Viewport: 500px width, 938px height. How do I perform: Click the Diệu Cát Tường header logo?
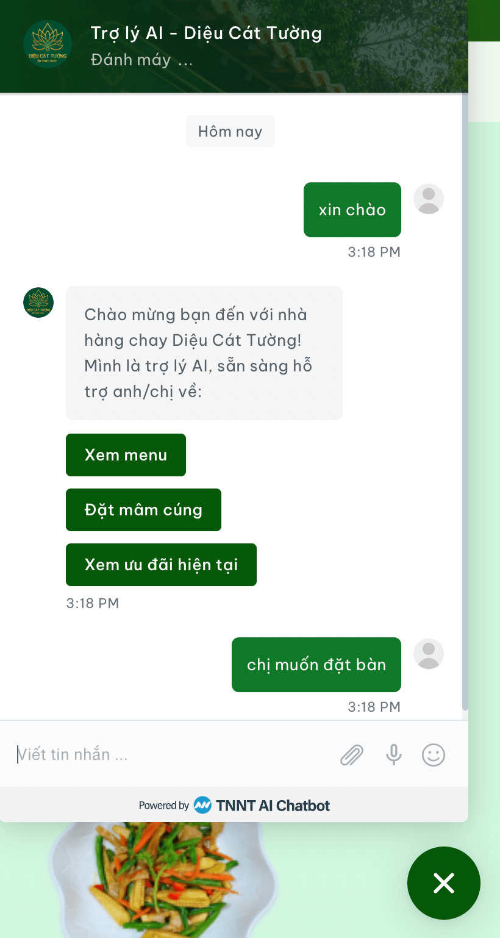48,45
